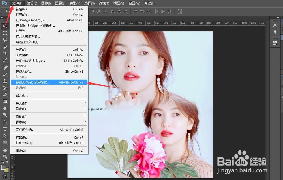Select the Quick Selection tool
This screenshot has width=283, height=180.
5,47
